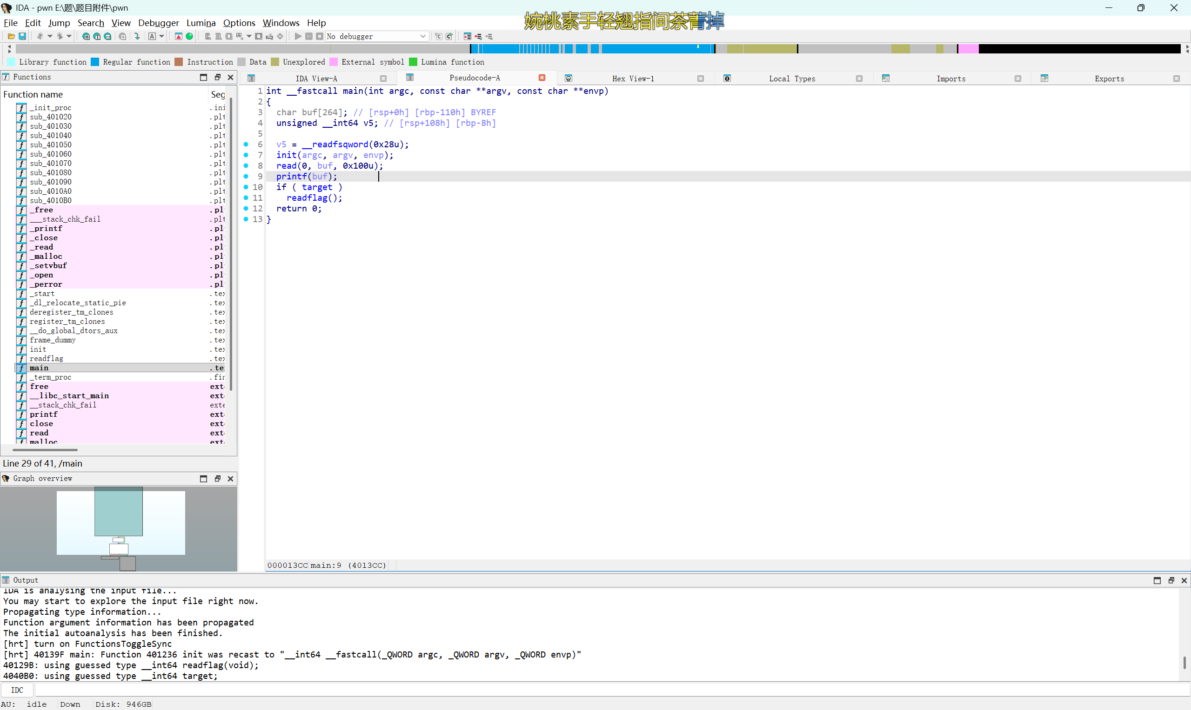The width and height of the screenshot is (1191, 710).
Task: Toggle breakpoint dot on line 6
Action: point(246,144)
